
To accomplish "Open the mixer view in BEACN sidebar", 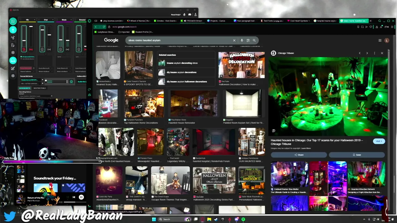I will [13, 21].
